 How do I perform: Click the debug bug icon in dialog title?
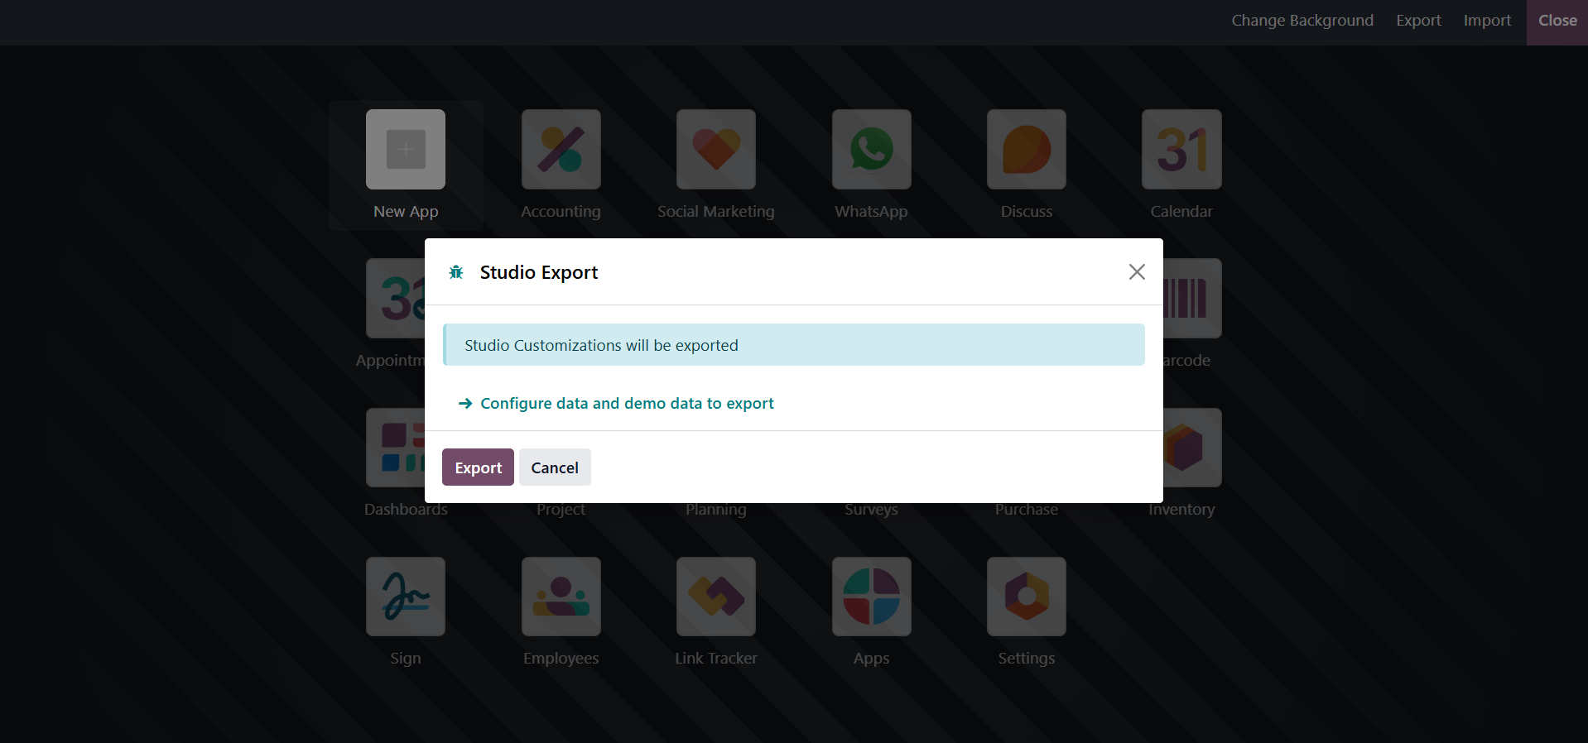(x=456, y=272)
